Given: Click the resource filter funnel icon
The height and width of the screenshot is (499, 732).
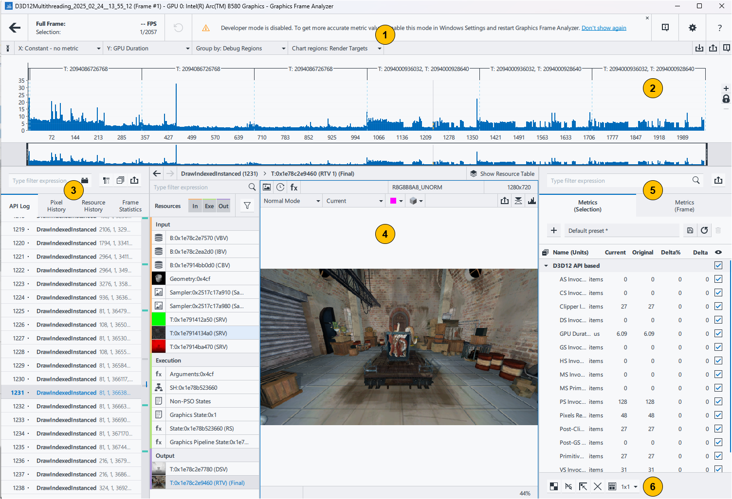Looking at the screenshot, I should (x=247, y=206).
